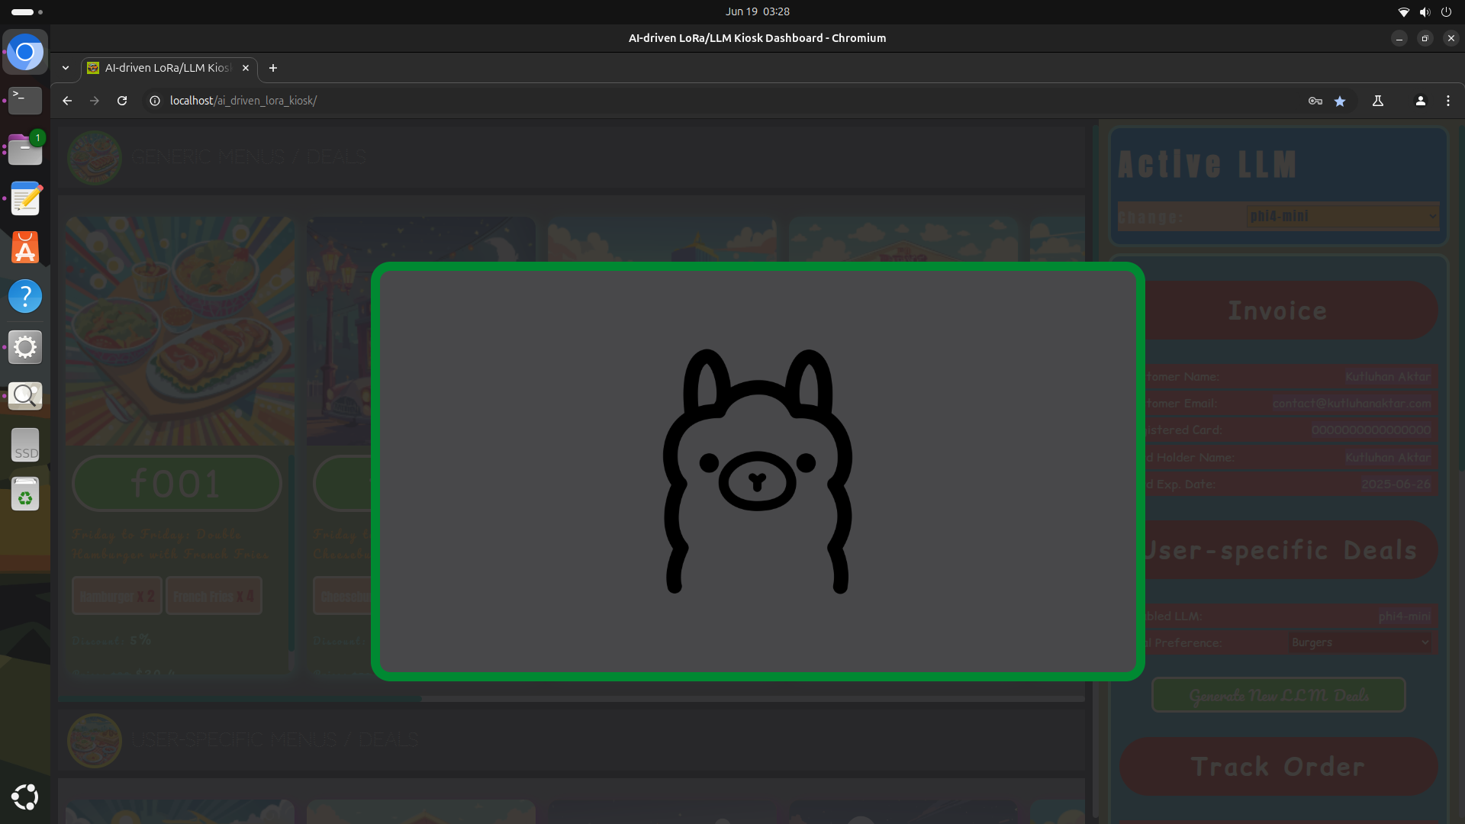Viewport: 1465px width, 824px height.
Task: Open Ubuntu Software app store icon
Action: coord(25,247)
